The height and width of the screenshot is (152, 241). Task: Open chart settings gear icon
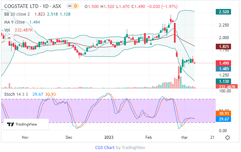pyautogui.click(x=227, y=137)
